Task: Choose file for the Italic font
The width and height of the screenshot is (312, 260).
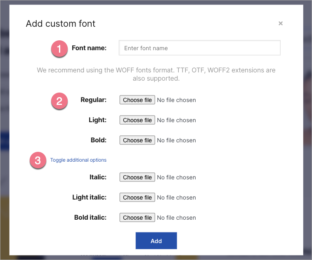Action: [x=137, y=177]
